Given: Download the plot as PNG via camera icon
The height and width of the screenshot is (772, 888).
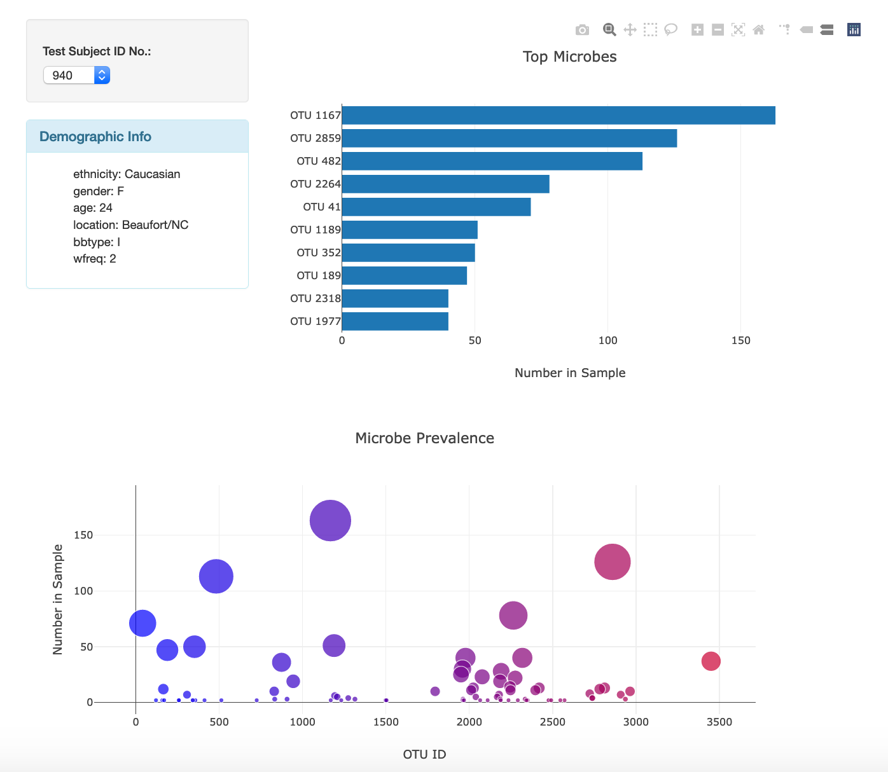Looking at the screenshot, I should [582, 29].
